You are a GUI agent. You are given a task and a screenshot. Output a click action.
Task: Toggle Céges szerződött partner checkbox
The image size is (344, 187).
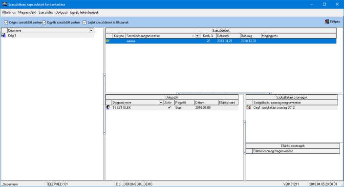[6, 22]
